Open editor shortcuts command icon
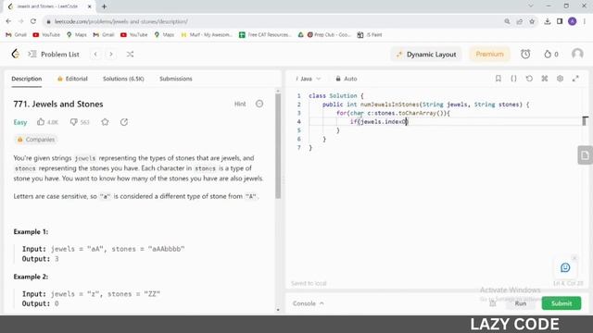Screen dimensions: 593x333 [545, 78]
